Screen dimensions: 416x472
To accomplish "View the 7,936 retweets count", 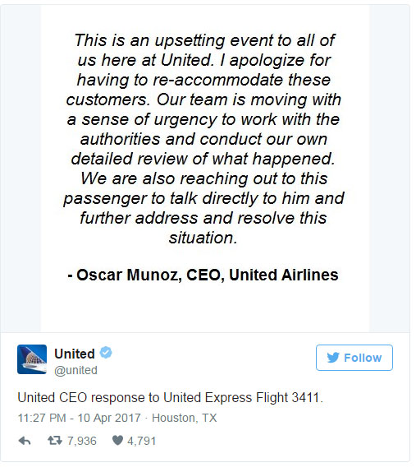I will pyautogui.click(x=82, y=441).
